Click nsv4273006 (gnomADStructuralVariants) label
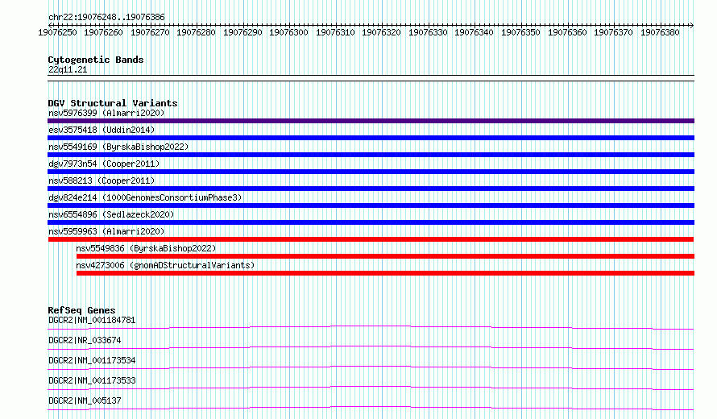 click(x=165, y=265)
